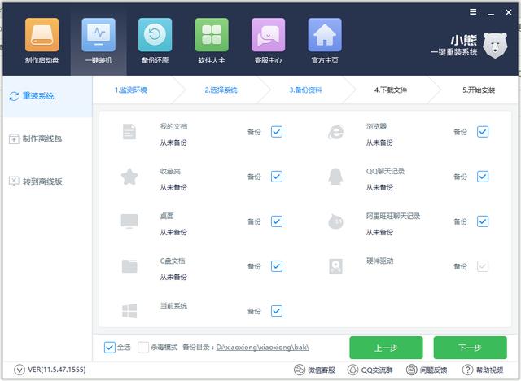Click the hamburger menu icon in title bar
This screenshot has height=381, width=521.
pos(473,12)
